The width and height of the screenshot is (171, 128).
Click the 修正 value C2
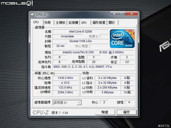click(127, 62)
